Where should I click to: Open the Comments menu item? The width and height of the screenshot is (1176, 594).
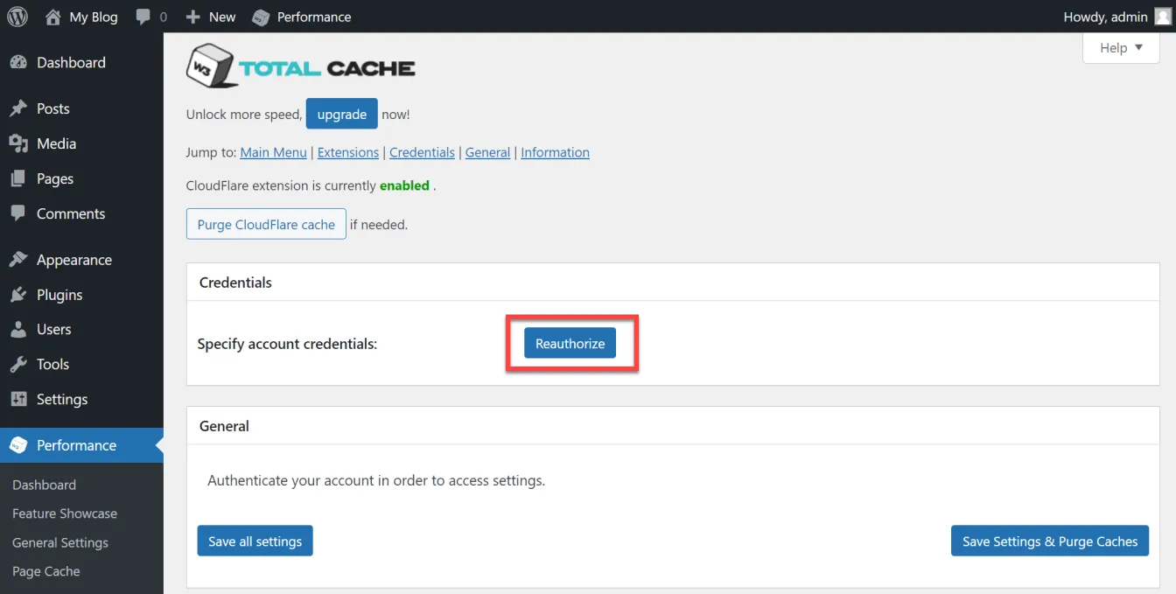point(81,213)
